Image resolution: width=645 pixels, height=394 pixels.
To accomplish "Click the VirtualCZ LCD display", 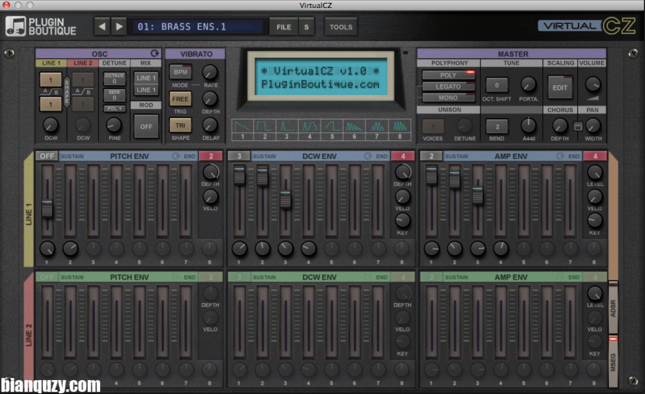I will coord(320,77).
